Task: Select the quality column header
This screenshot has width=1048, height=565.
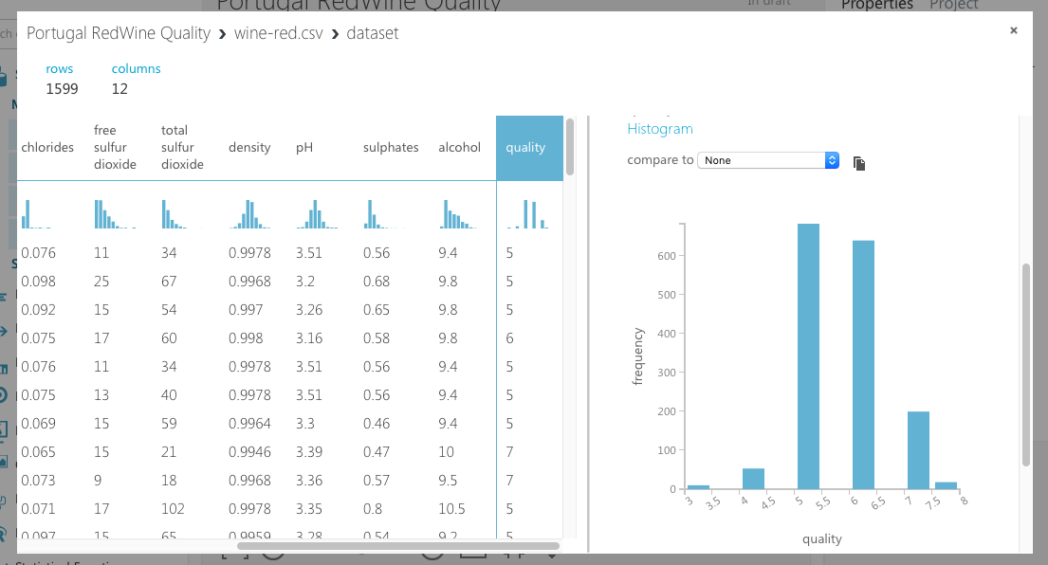Action: pyautogui.click(x=529, y=148)
